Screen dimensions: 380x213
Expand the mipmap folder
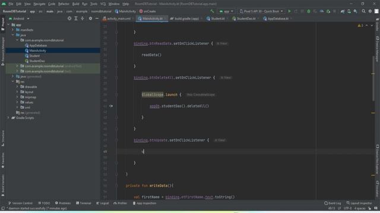click(x=17, y=97)
